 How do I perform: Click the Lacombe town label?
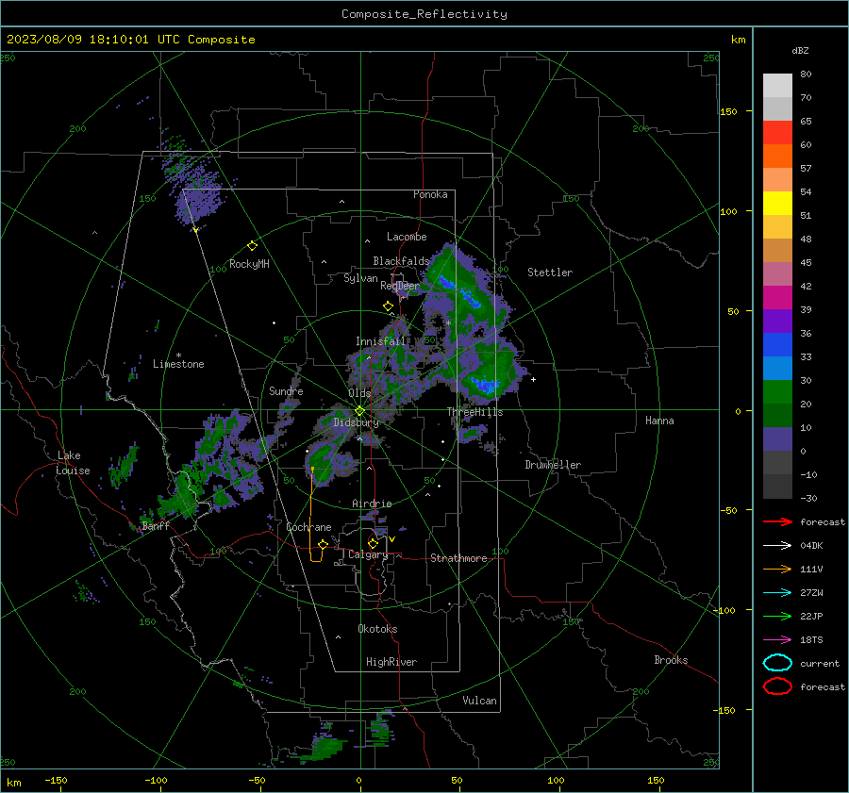coord(407,237)
